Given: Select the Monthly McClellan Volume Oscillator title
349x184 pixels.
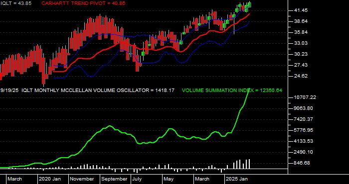Looking at the screenshot, I should (x=98, y=91).
